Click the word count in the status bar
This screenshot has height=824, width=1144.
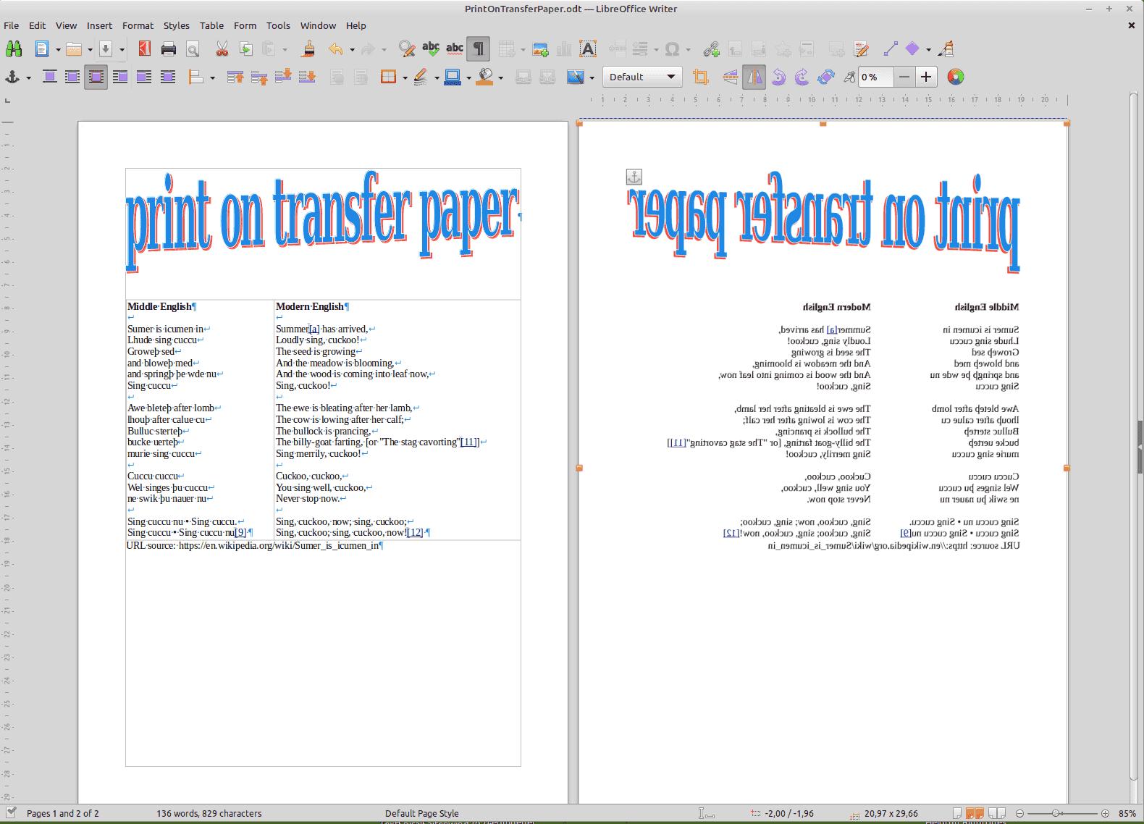pyautogui.click(x=209, y=813)
